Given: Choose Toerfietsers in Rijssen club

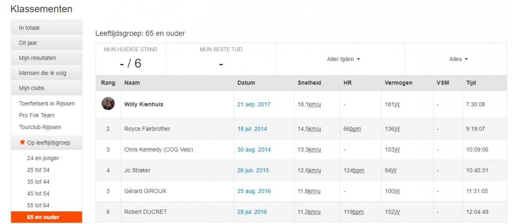Looking at the screenshot, I should tap(47, 103).
